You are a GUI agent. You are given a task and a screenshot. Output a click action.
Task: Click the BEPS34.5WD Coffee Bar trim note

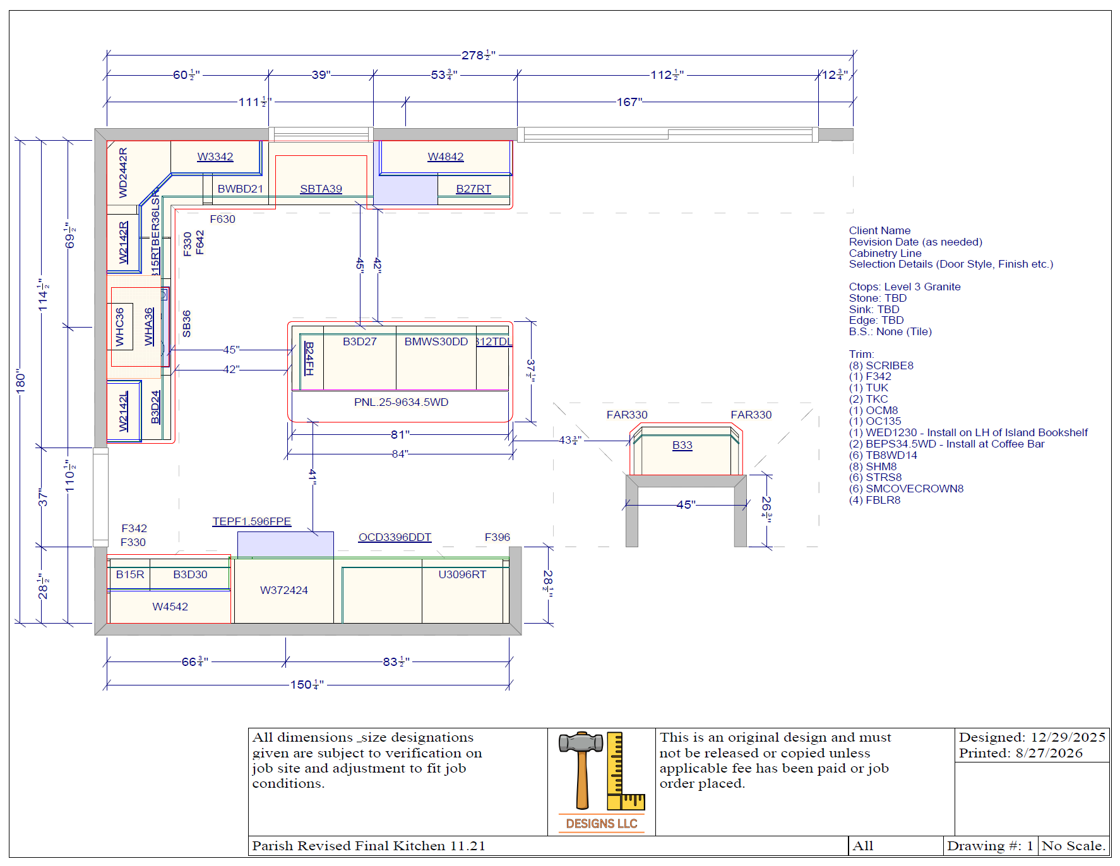[946, 444]
